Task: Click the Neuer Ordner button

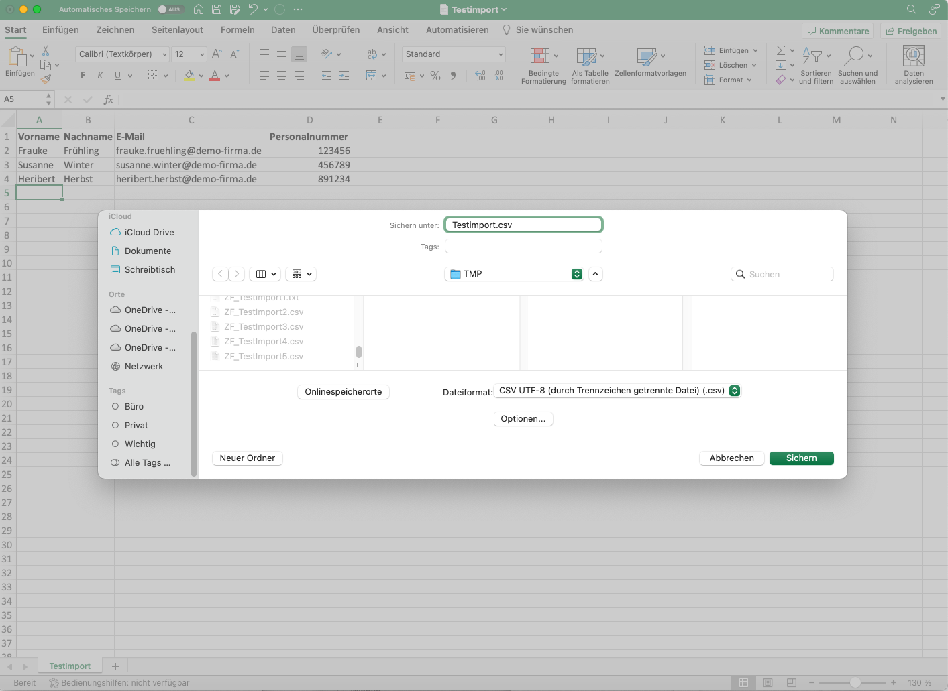Action: [x=248, y=458]
